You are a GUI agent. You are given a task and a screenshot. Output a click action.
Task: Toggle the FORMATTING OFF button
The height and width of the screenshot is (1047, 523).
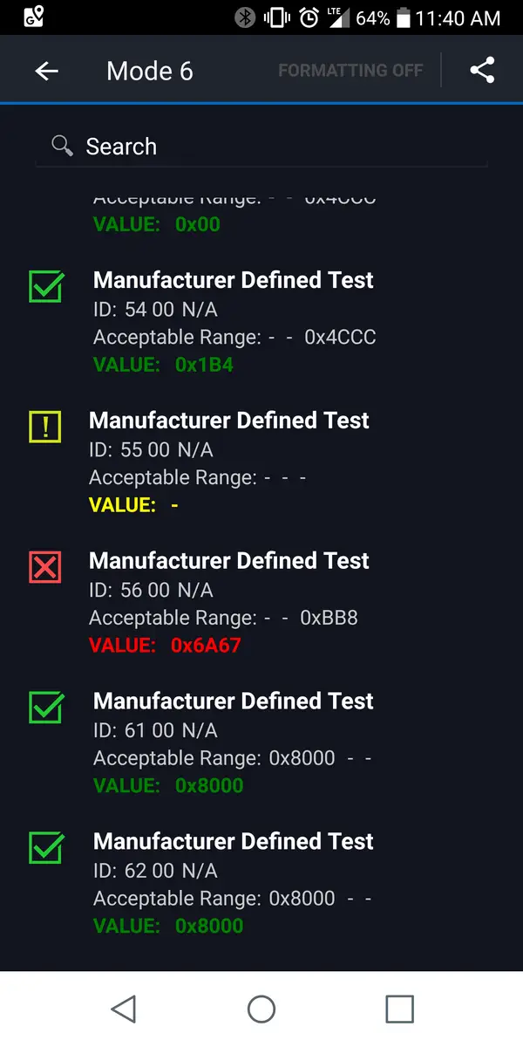click(350, 71)
